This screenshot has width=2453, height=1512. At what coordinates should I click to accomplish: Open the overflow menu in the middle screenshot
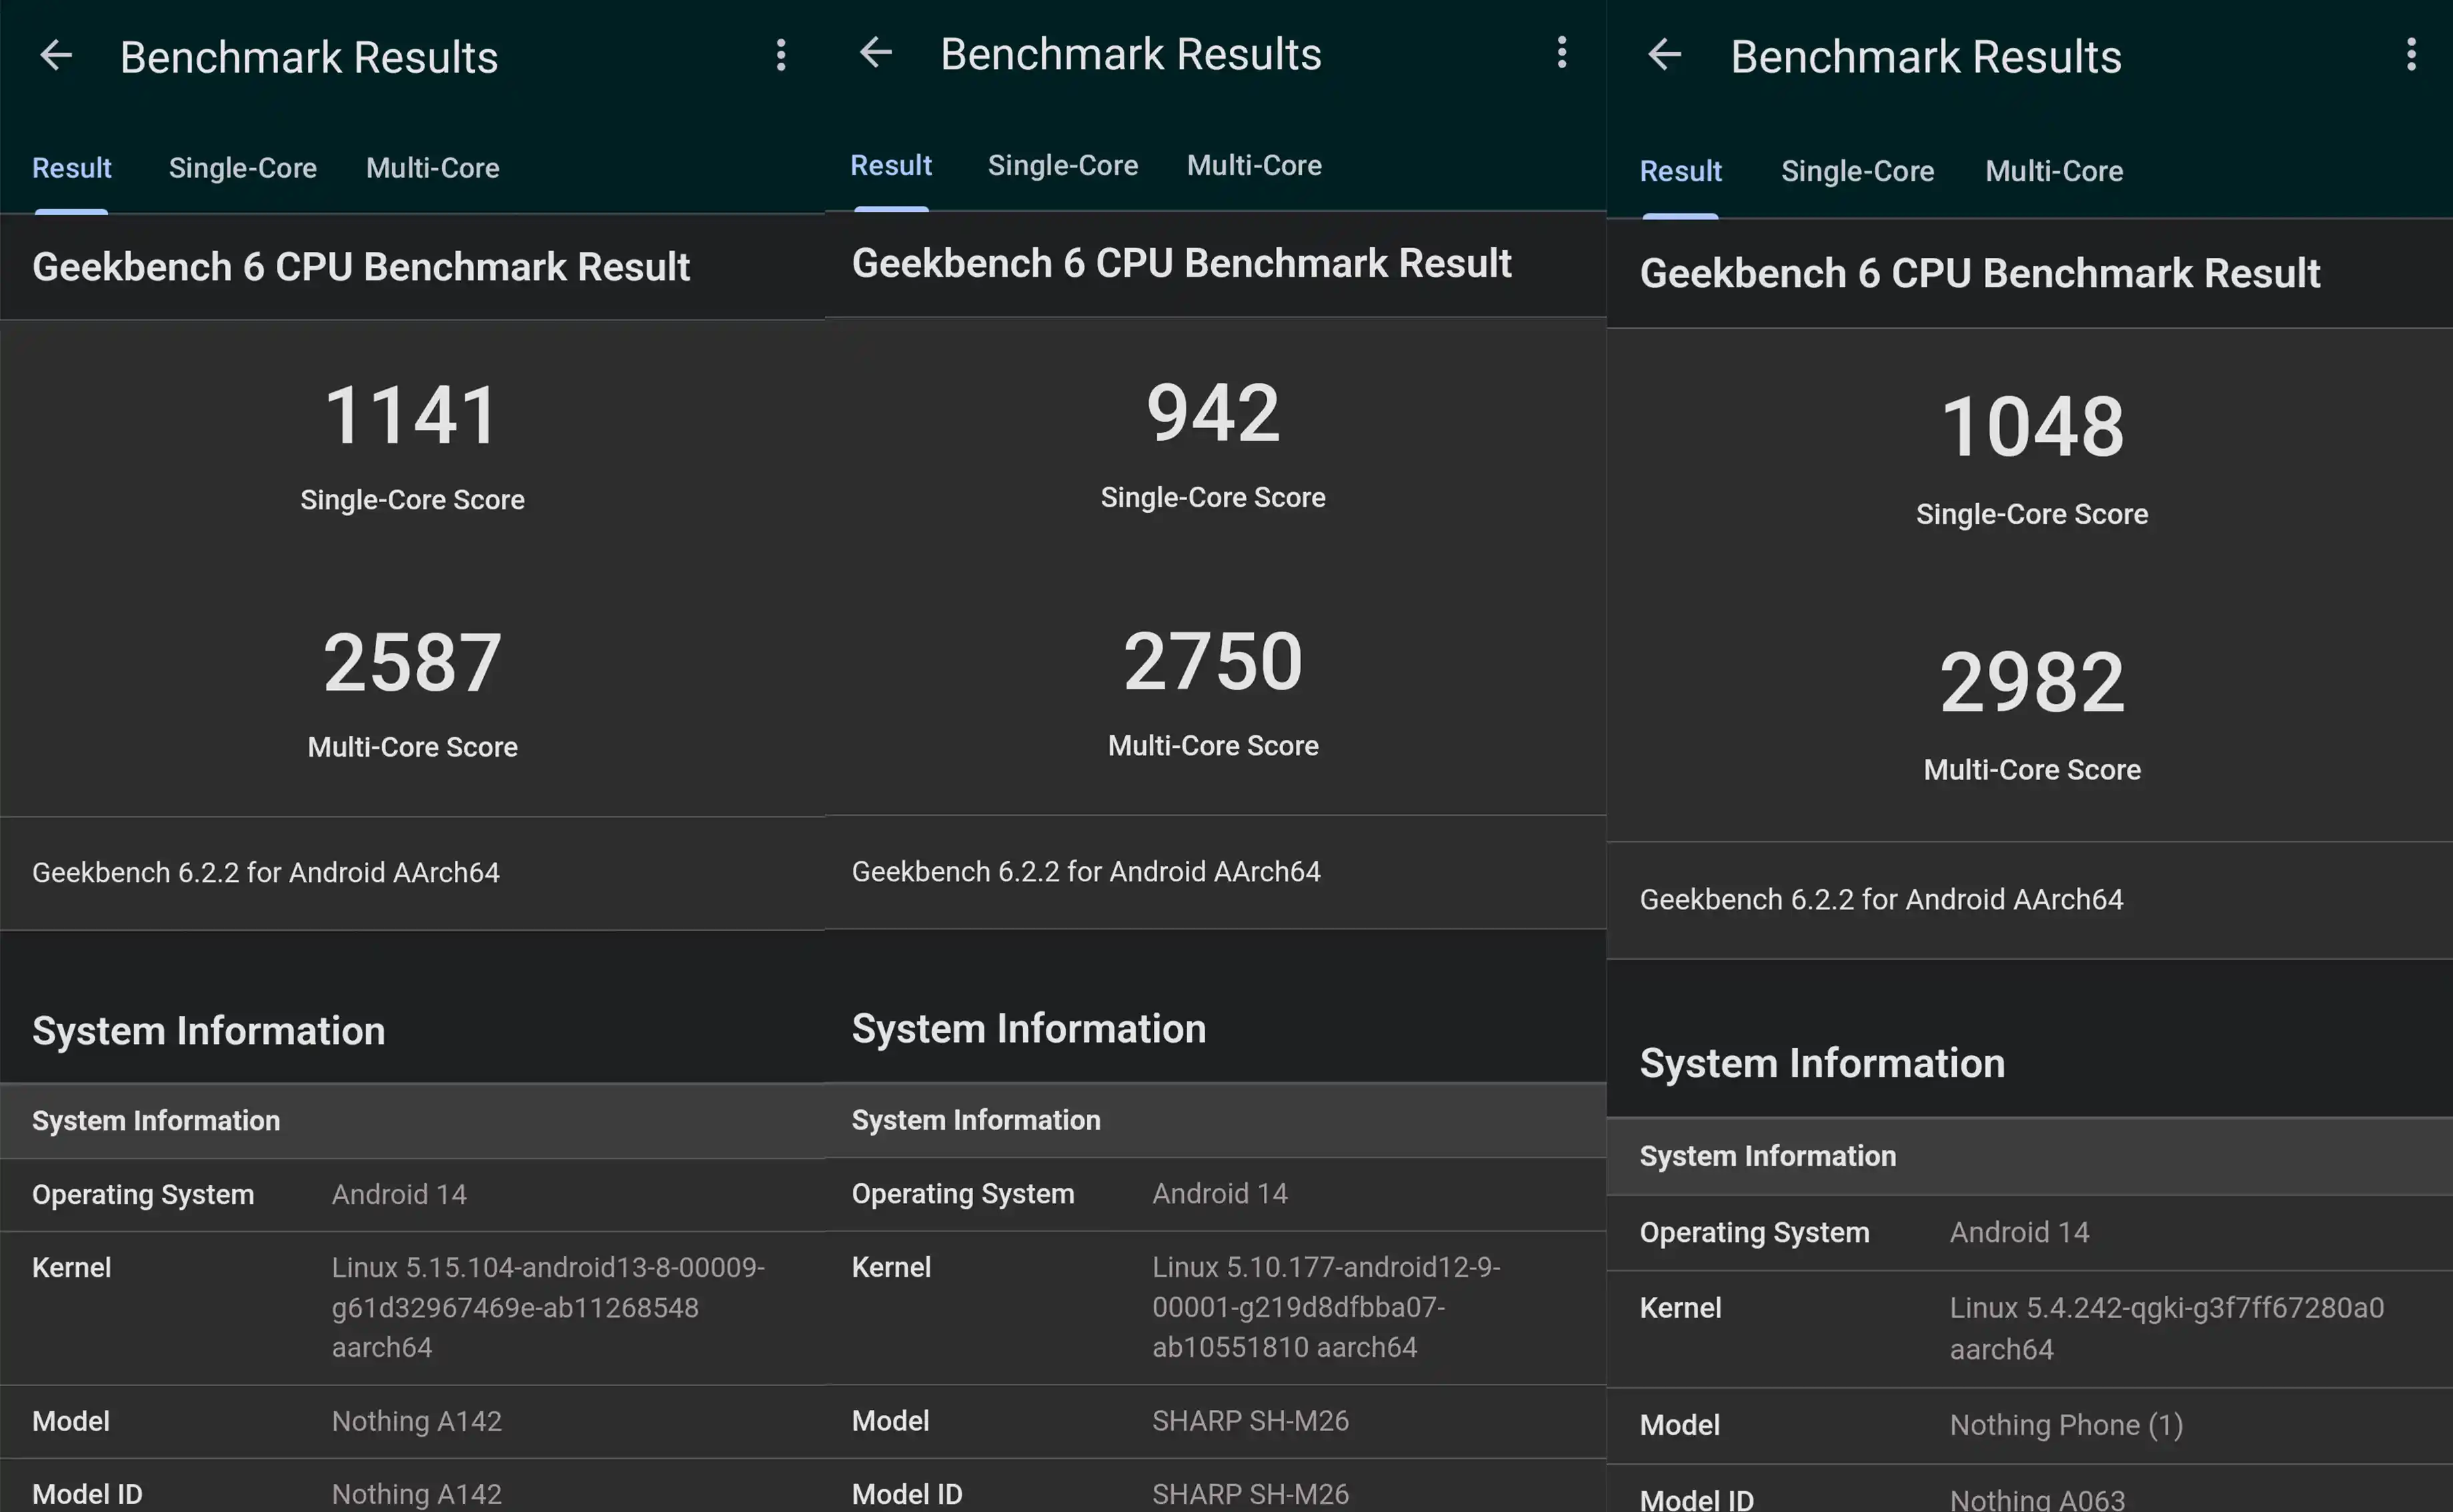coord(1562,52)
